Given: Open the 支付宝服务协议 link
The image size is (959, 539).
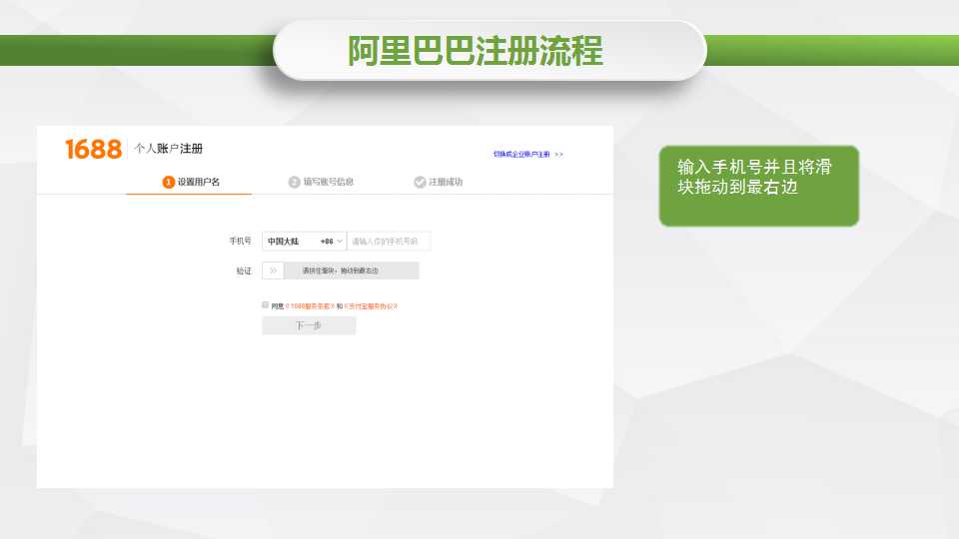Looking at the screenshot, I should 371,305.
